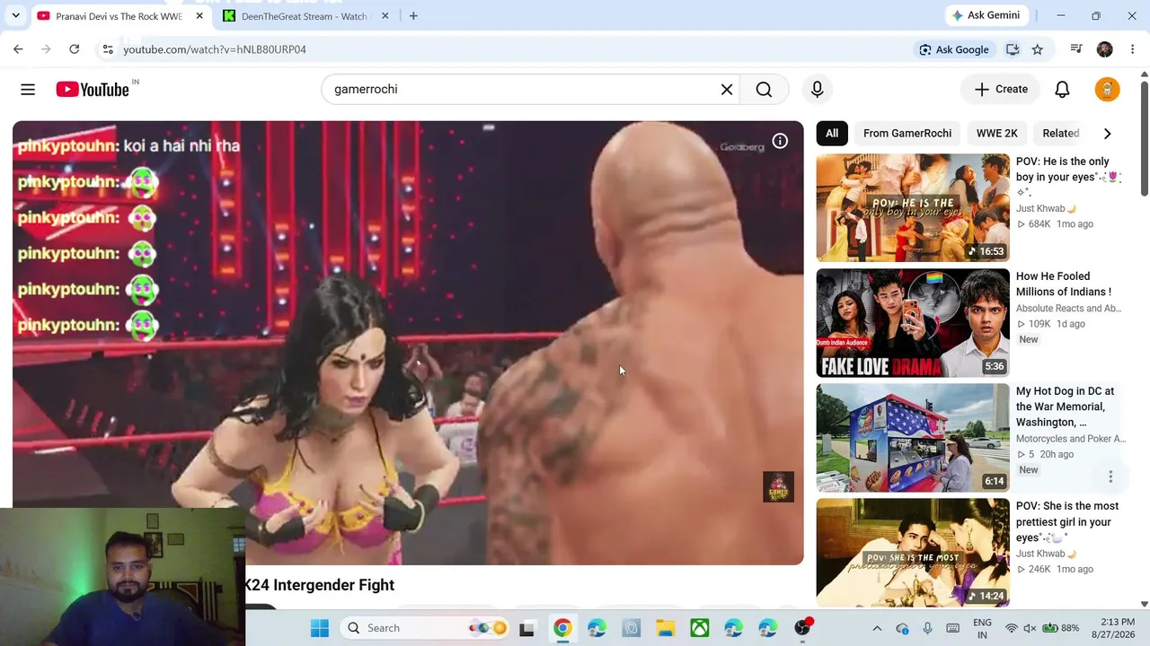This screenshot has width=1150, height=646.
Task: Open Xbox app from taskbar
Action: (699, 628)
